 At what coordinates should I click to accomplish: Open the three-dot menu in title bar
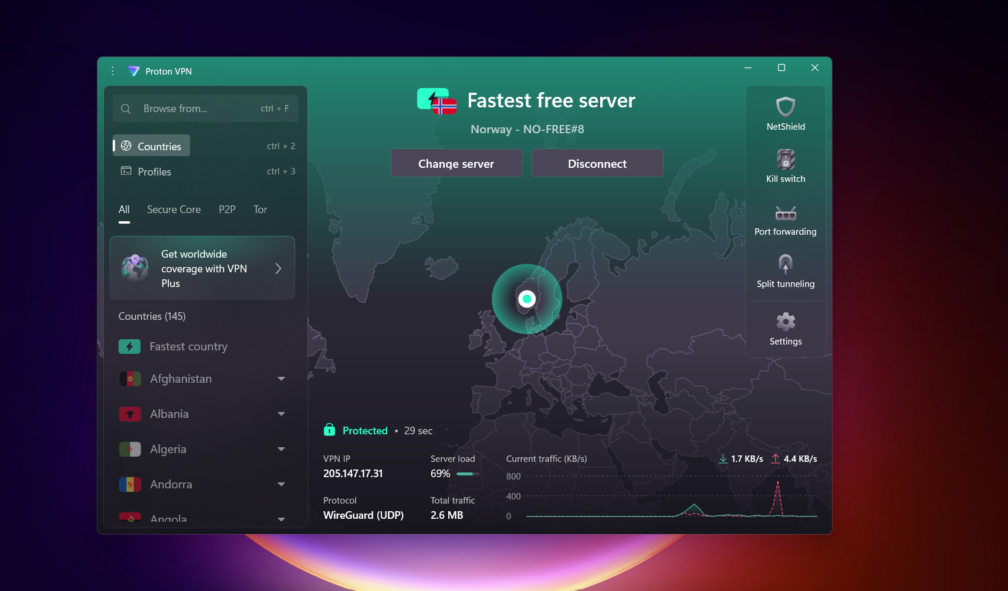pos(113,71)
